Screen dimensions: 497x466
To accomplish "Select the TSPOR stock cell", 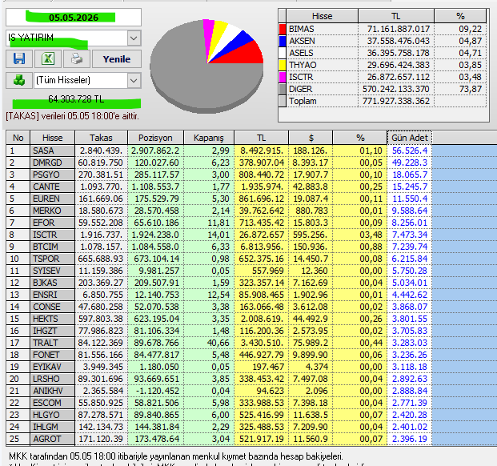I will (x=53, y=259).
